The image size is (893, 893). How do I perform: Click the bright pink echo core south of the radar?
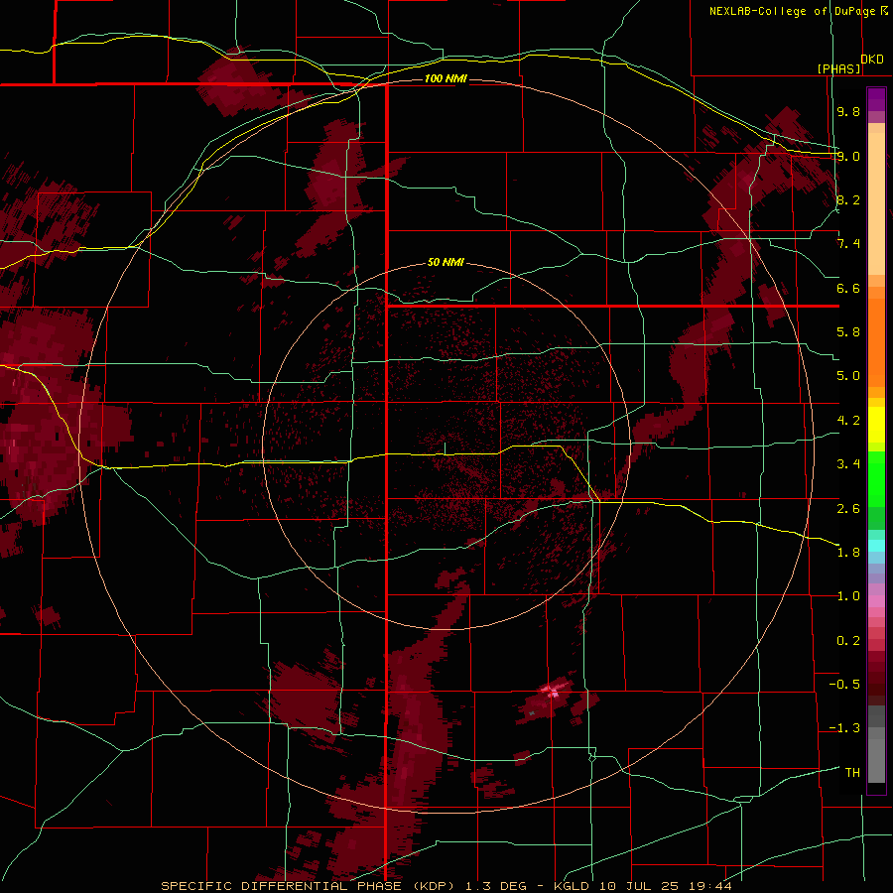(553, 692)
